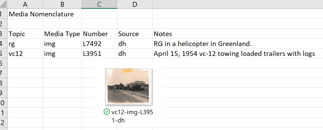This screenshot has width=323, height=130.
Task: Select column A header
Action: click(x=25, y=4)
